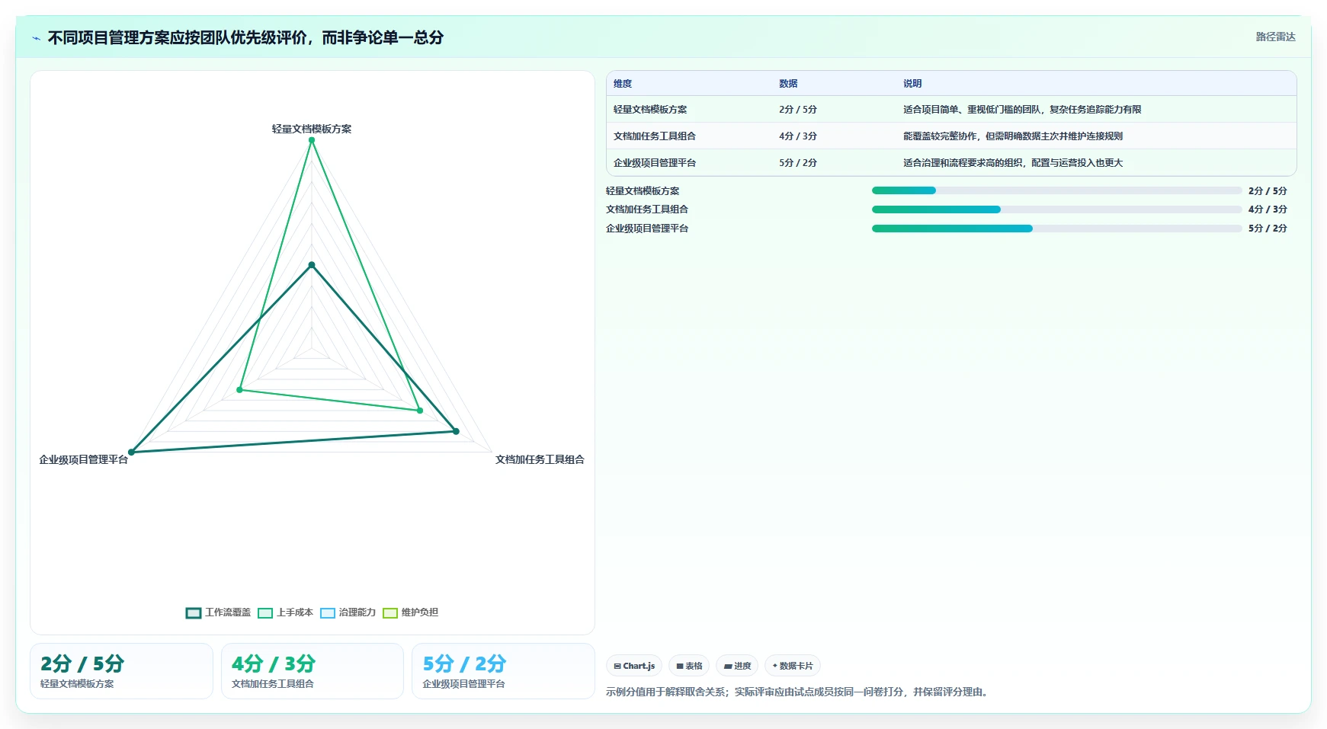The image size is (1327, 729).
Task: Toggle the 维护负担 legend item
Action: (411, 612)
